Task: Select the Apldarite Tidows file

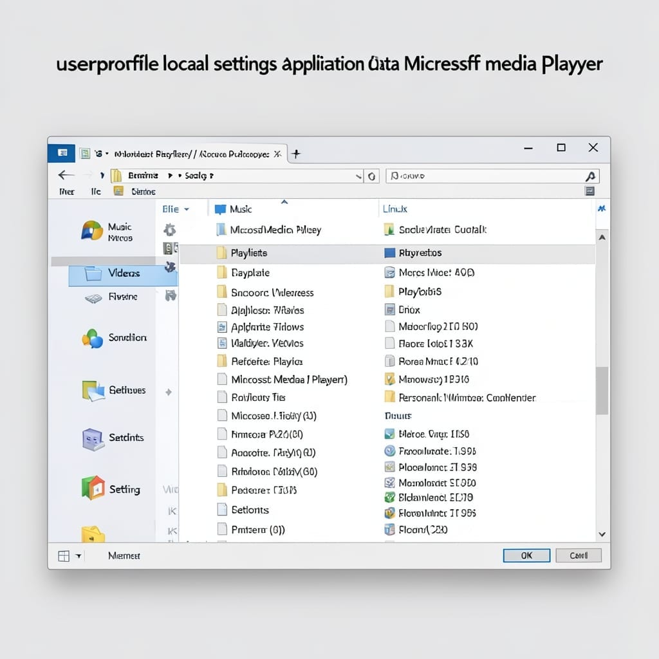Action: [261, 327]
